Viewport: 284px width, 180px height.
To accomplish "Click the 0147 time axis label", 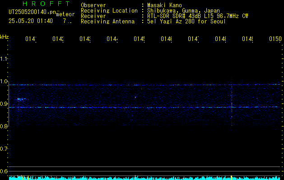I will click(193, 39).
